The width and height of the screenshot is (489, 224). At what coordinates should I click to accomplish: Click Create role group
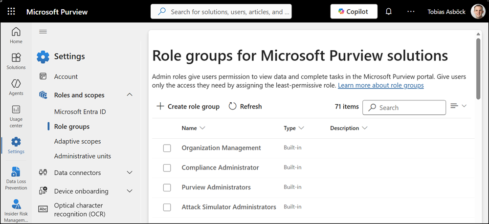188,107
